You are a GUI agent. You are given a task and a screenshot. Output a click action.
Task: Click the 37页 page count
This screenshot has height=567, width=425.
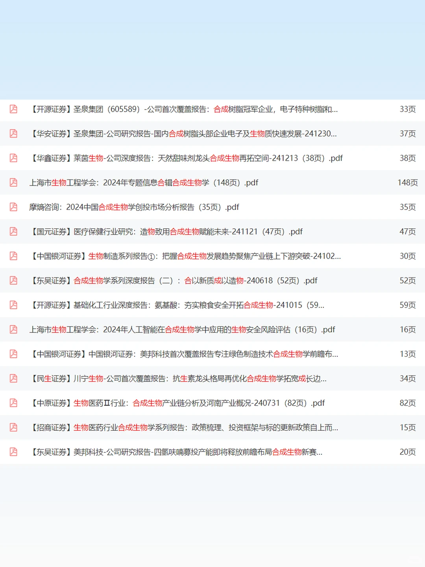[408, 133]
